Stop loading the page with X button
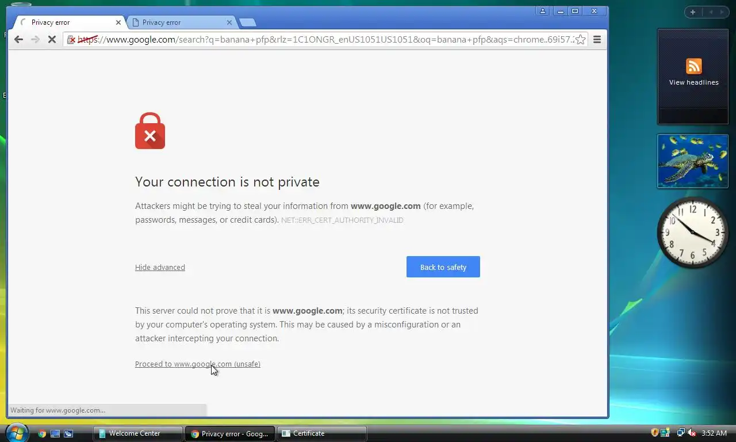Image resolution: width=736 pixels, height=442 pixels. tap(52, 39)
